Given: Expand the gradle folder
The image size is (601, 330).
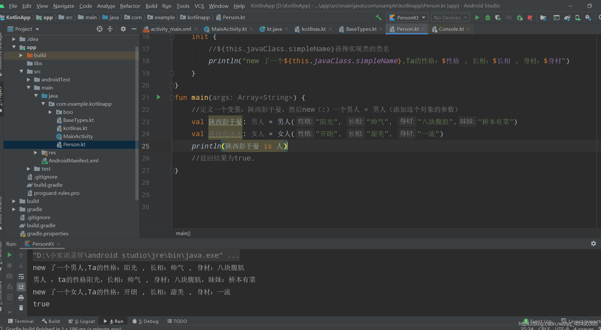Looking at the screenshot, I should tap(14, 209).
